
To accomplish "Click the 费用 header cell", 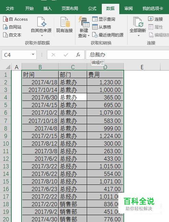I will [x=105, y=74].
